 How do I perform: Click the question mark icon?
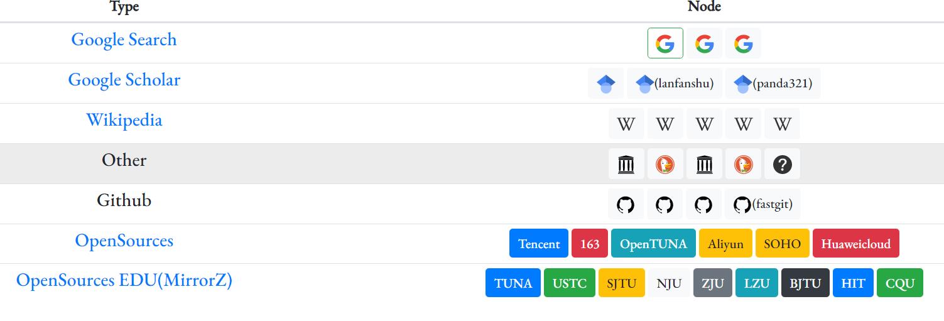click(x=782, y=165)
